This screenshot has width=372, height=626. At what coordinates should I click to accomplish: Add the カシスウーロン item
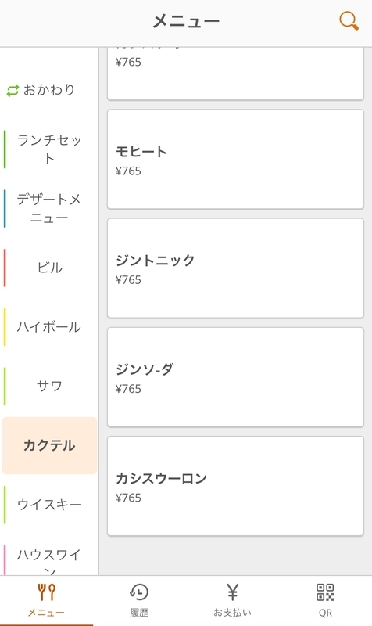[x=236, y=486]
